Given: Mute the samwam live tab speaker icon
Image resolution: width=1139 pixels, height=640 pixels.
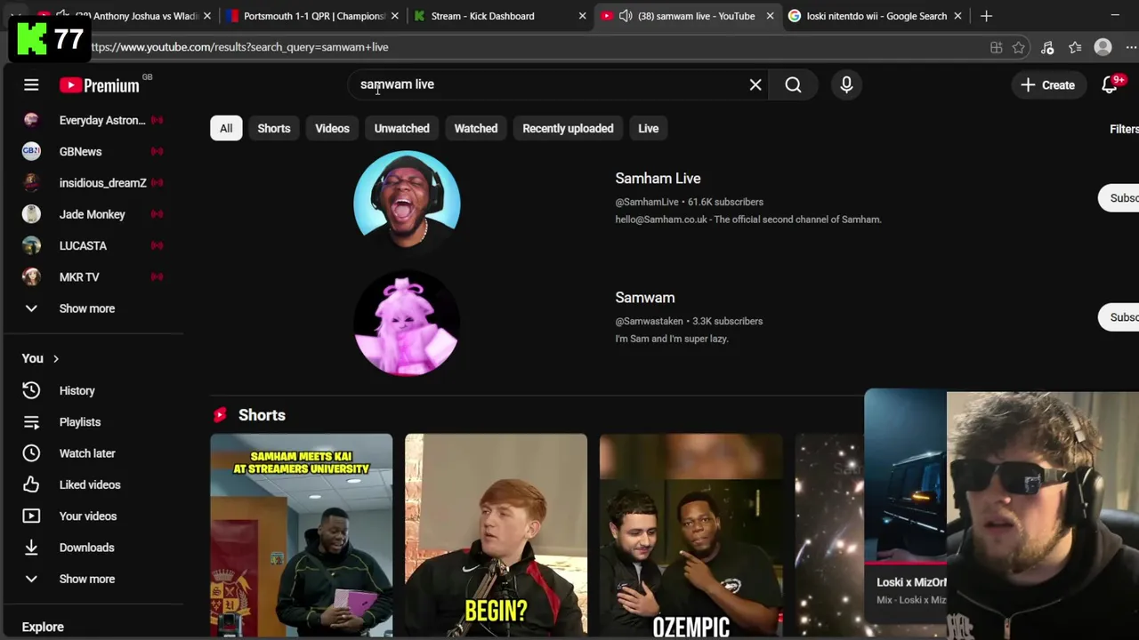Looking at the screenshot, I should tap(626, 16).
